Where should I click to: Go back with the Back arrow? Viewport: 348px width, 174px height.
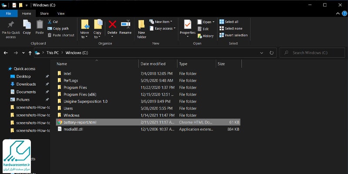click(x=6, y=53)
